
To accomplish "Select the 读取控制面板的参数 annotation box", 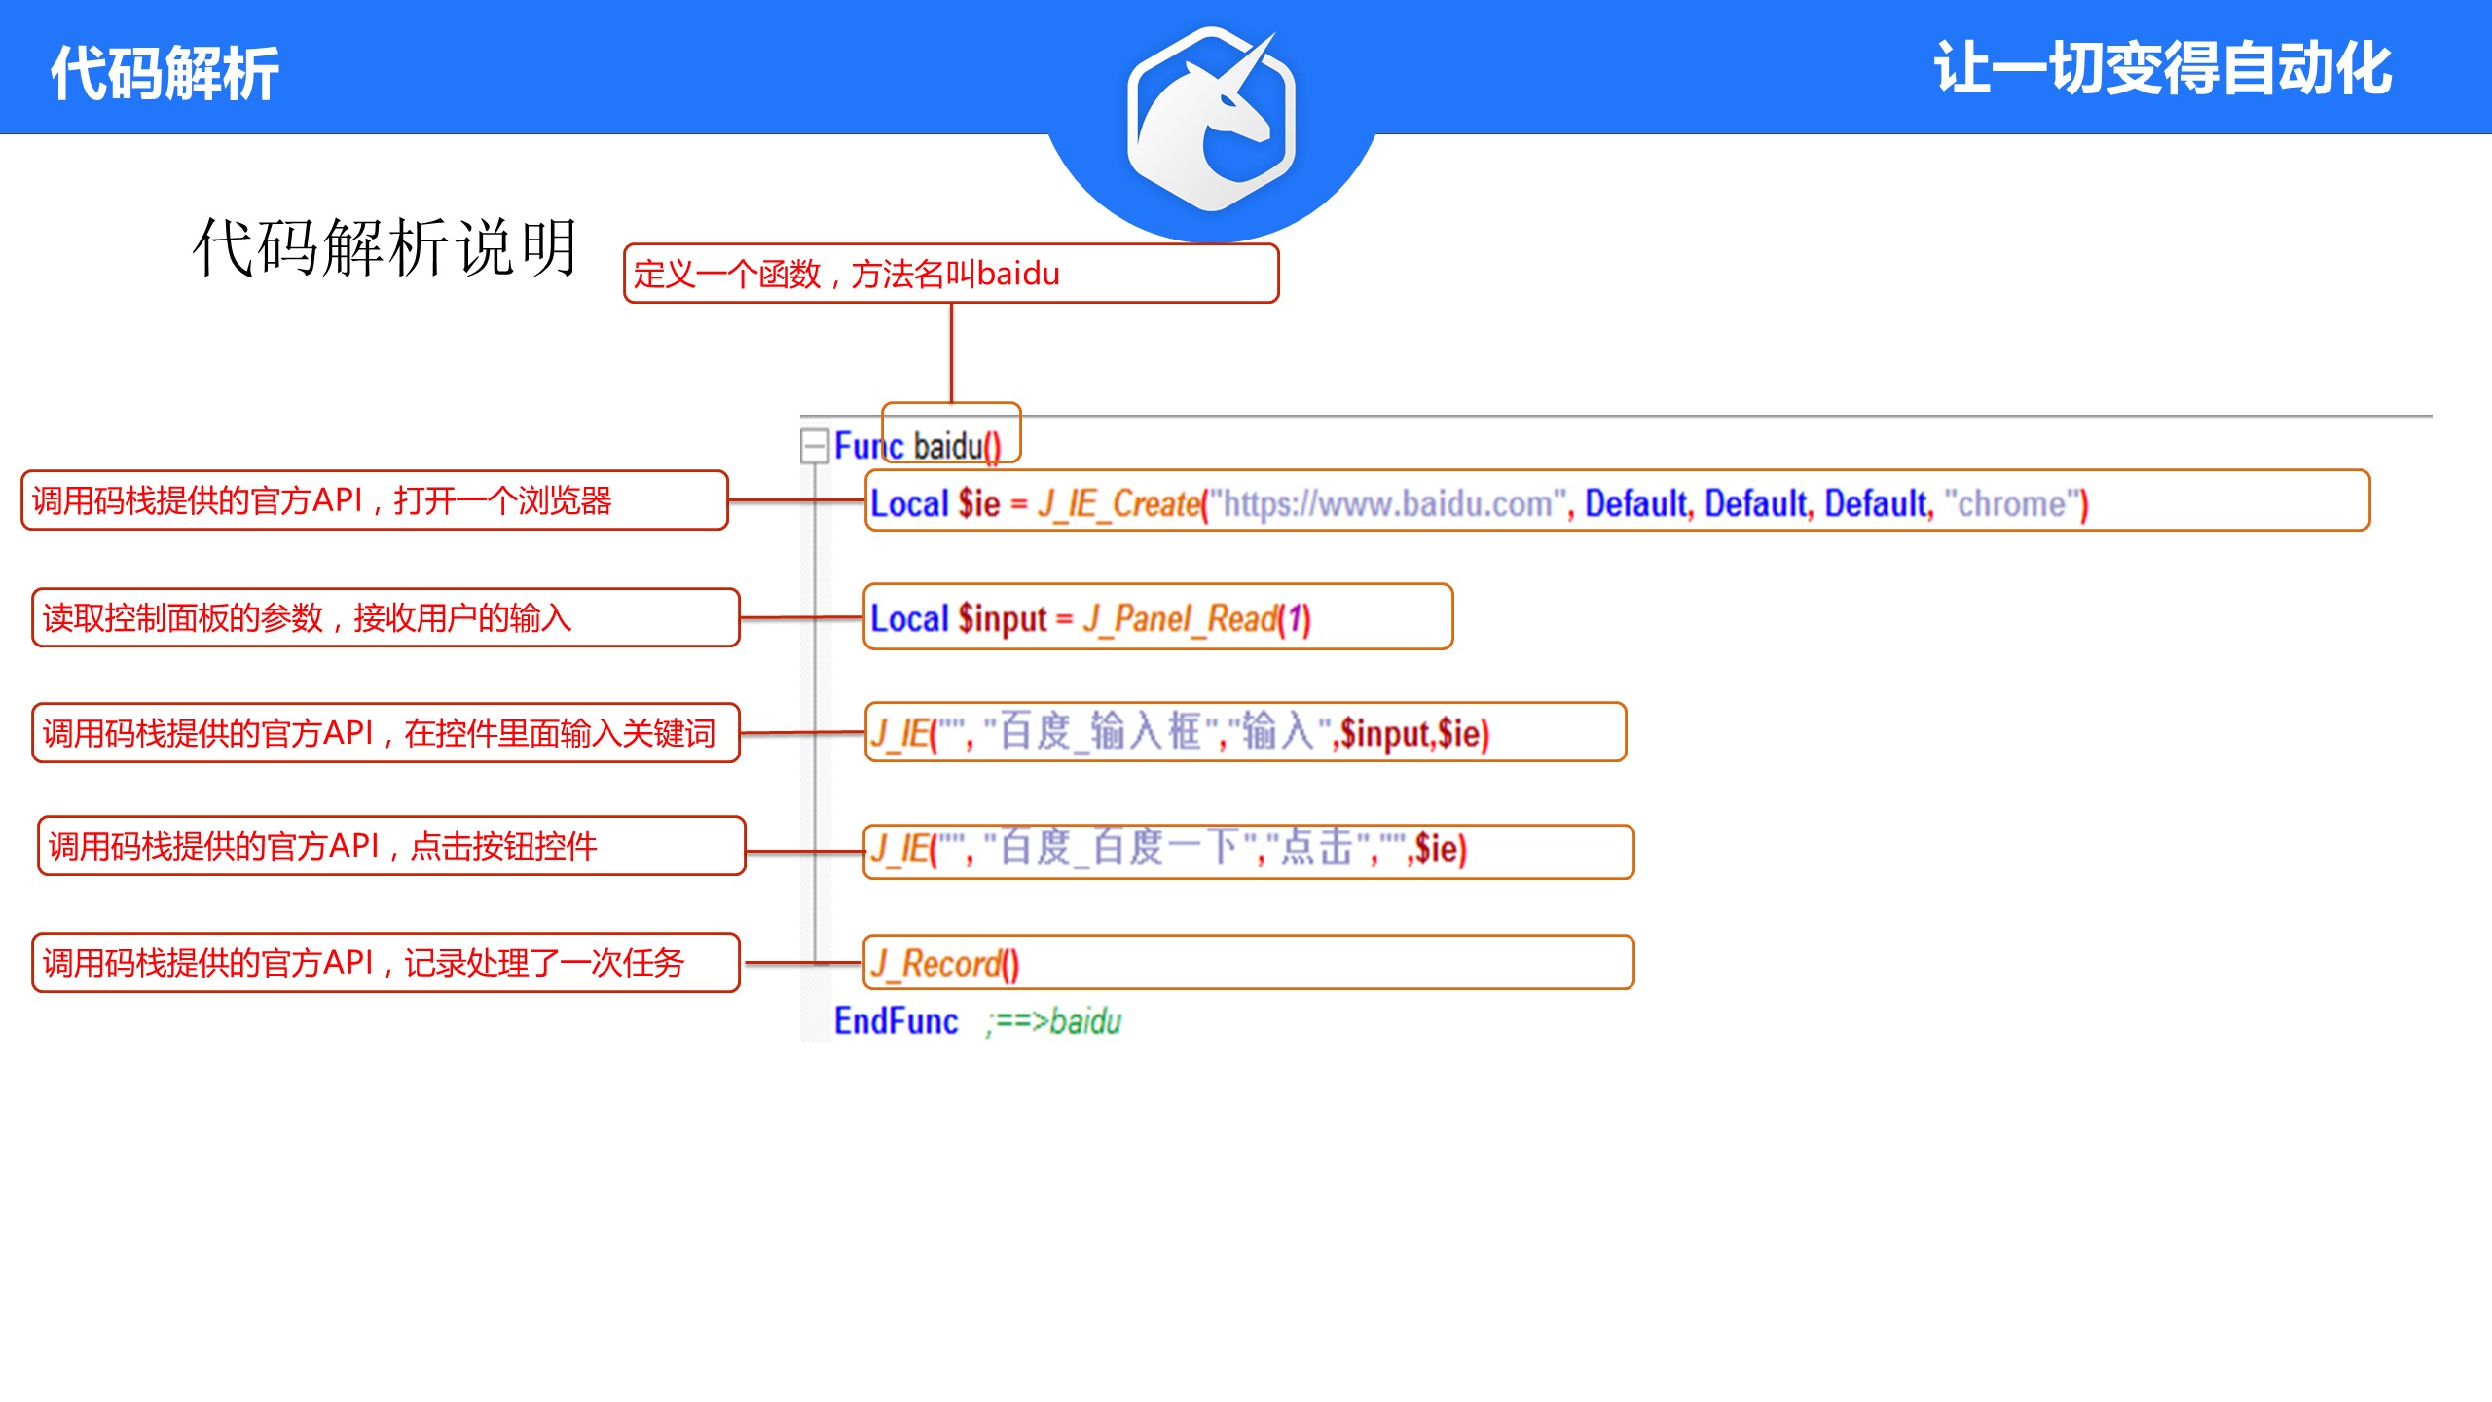I will pos(385,618).
